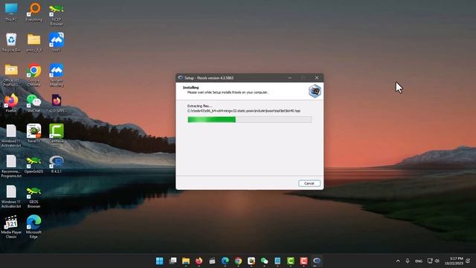Open Recommended Programs.txt on desktop

(x=11, y=166)
